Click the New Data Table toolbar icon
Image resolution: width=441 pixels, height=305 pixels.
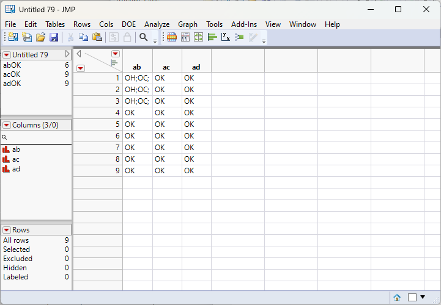[x=13, y=37]
